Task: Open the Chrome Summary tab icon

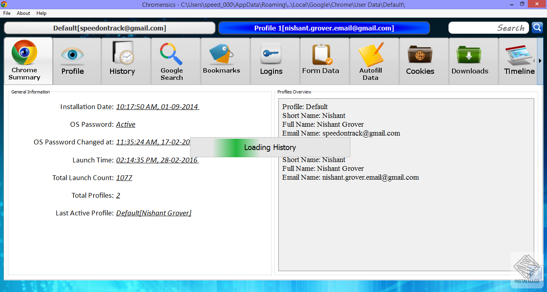Action: click(x=24, y=53)
